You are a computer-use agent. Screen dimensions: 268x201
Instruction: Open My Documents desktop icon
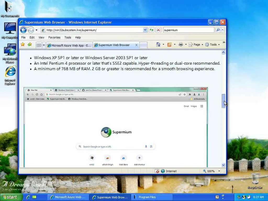click(10, 9)
